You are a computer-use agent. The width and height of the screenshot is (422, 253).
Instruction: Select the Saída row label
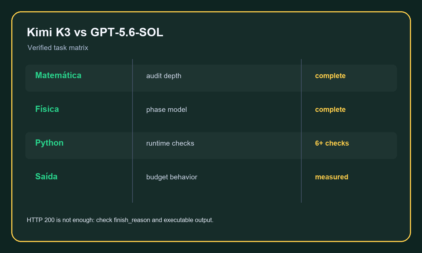click(46, 177)
